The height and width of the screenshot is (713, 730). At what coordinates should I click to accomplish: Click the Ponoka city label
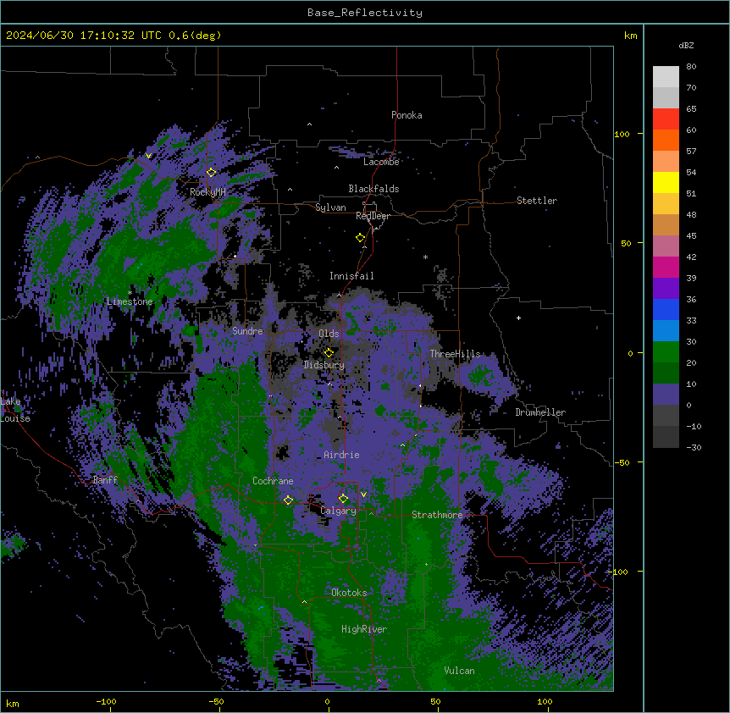tap(406, 115)
